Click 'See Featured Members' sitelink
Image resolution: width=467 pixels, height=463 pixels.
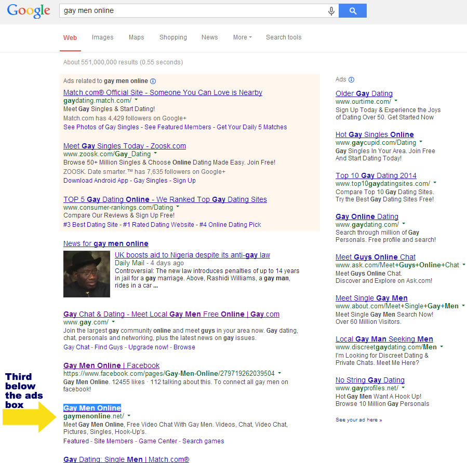178,127
